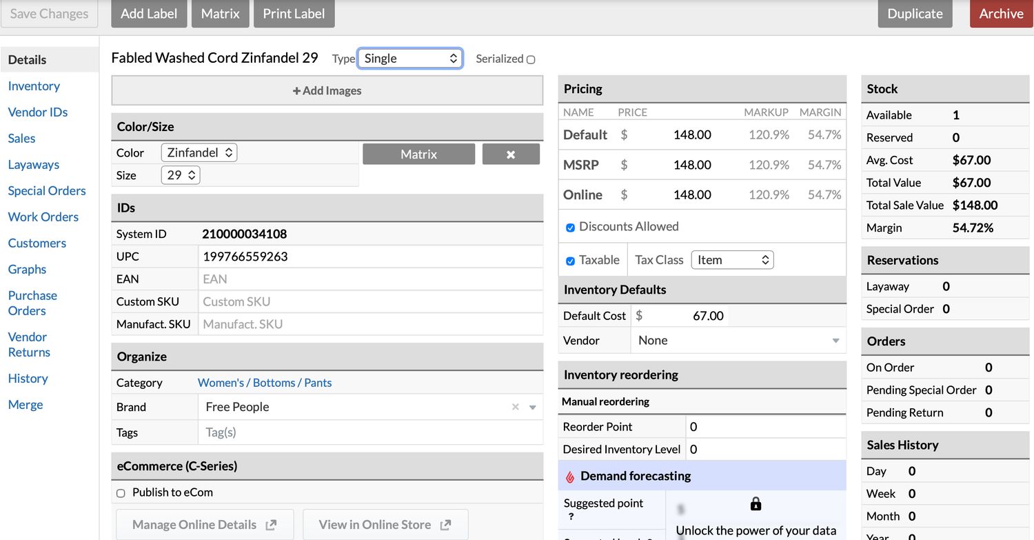This screenshot has height=540, width=1034.
Task: Toggle the Serialized checkbox
Action: pyautogui.click(x=531, y=59)
